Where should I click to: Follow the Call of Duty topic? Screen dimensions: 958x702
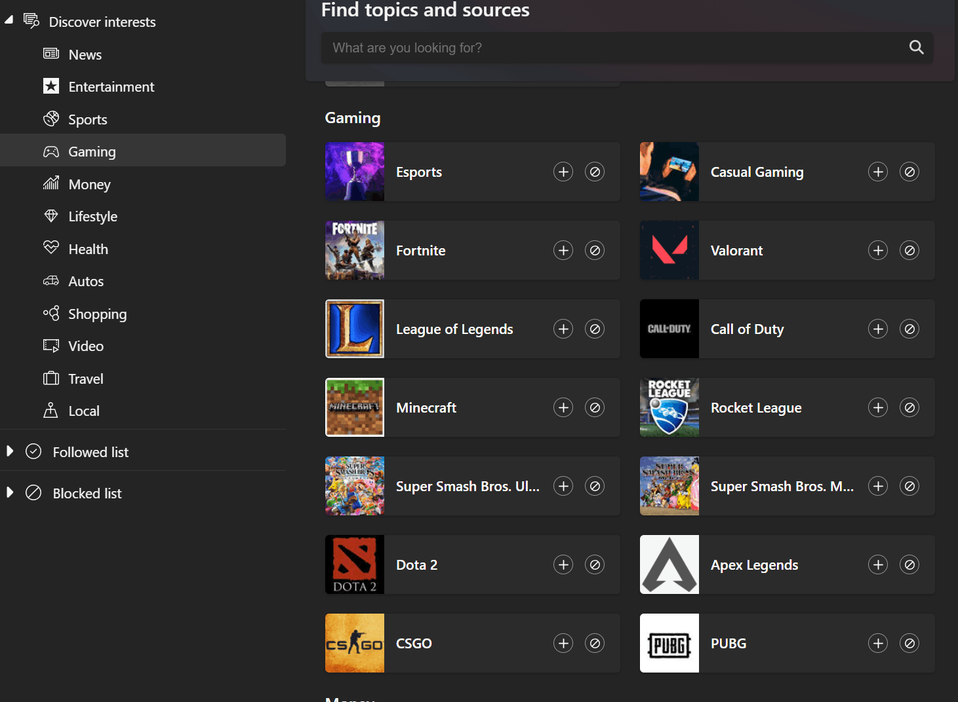coord(878,329)
